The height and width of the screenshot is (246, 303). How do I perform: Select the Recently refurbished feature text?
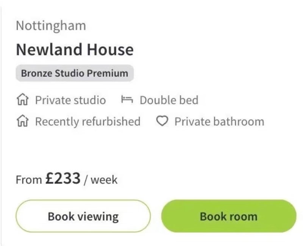click(87, 121)
